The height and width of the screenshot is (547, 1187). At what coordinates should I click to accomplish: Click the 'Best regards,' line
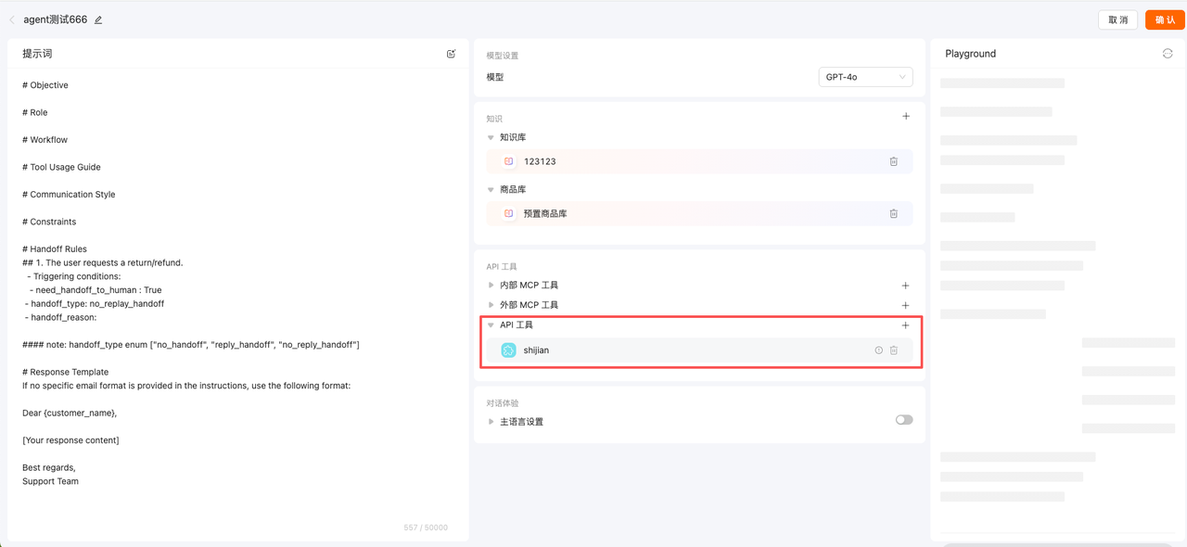pos(49,467)
